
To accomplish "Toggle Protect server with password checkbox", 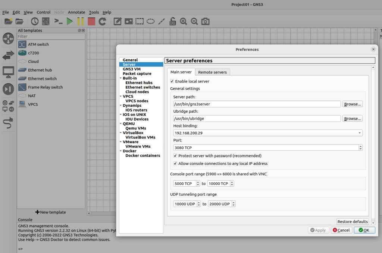I will pos(175,156).
